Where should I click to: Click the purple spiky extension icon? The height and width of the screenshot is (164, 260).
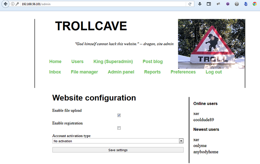[x=227, y=4]
